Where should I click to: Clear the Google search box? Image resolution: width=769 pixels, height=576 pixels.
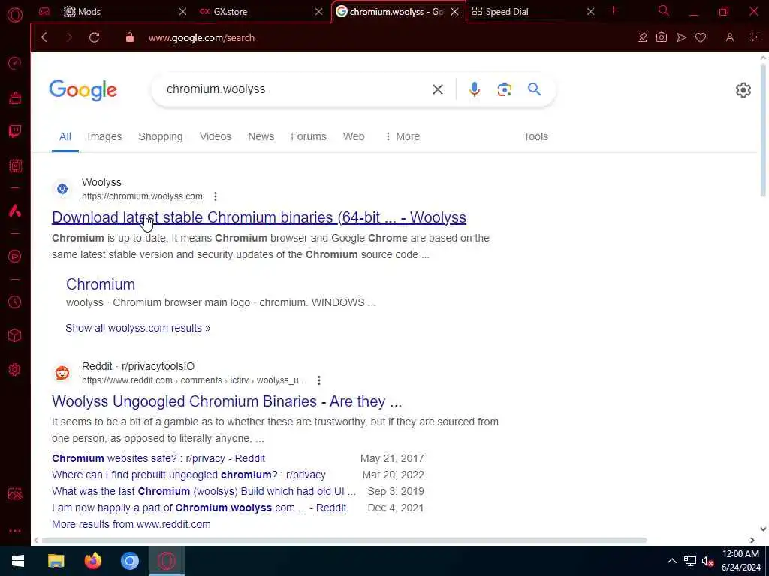(438, 89)
